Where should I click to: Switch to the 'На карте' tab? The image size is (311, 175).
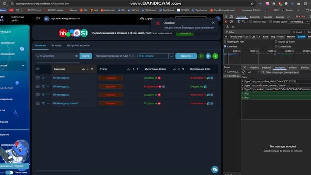tap(56, 45)
